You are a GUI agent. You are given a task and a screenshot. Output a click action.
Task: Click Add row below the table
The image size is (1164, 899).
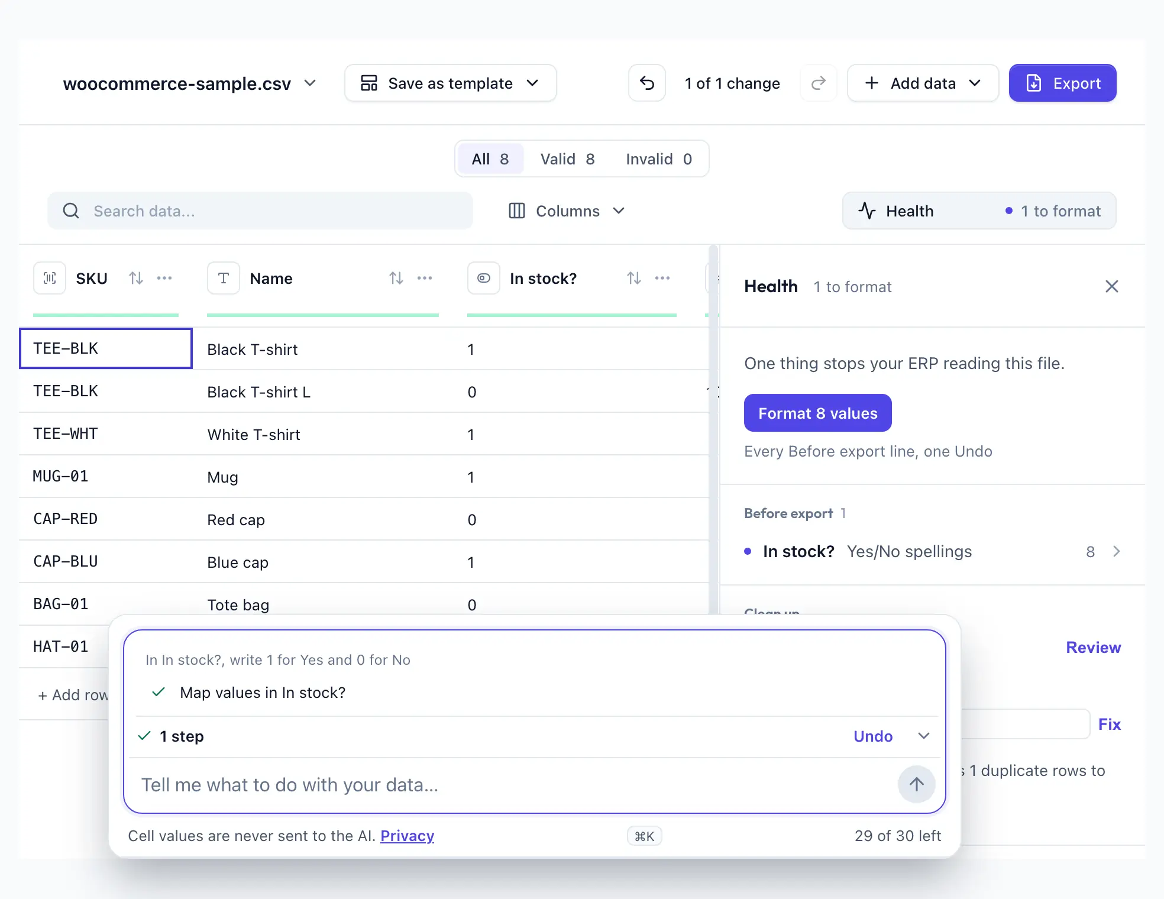pyautogui.click(x=73, y=695)
